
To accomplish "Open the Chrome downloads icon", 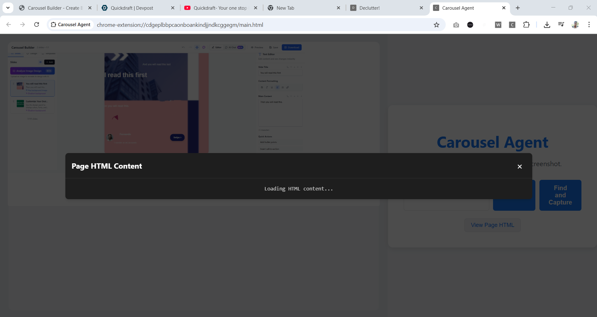I will click(x=547, y=25).
